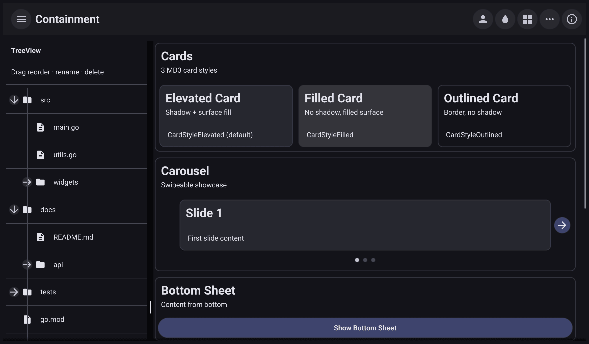Select tests folder label
Screen dimensions: 589x344
[x=48, y=292]
